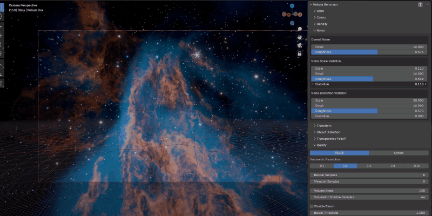Image resolution: width=432 pixels, height=216 pixels.
Task: Tick the Disable Bloom checkbox
Action: tap(312, 206)
